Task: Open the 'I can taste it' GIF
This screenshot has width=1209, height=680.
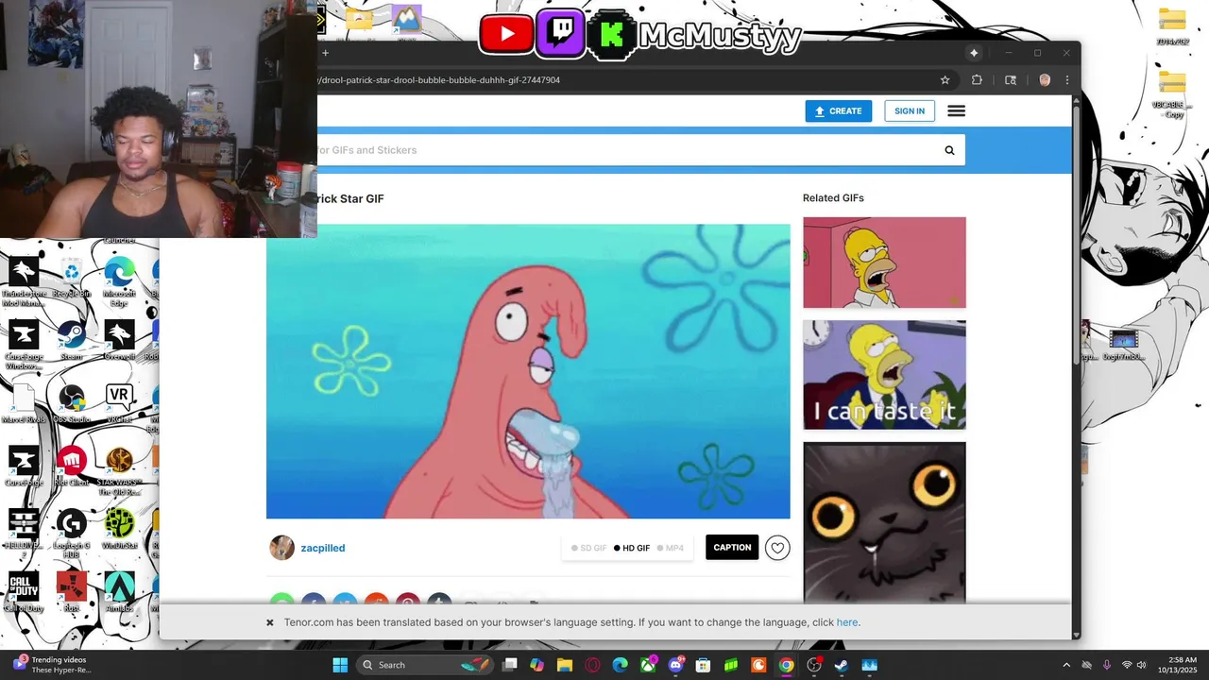Action: tap(884, 375)
